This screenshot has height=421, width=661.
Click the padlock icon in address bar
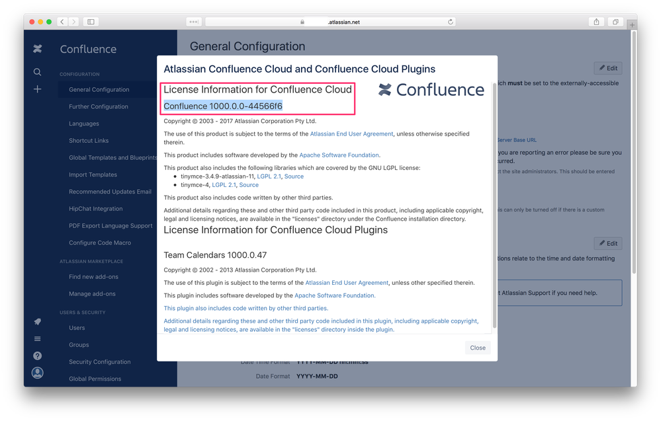point(302,22)
